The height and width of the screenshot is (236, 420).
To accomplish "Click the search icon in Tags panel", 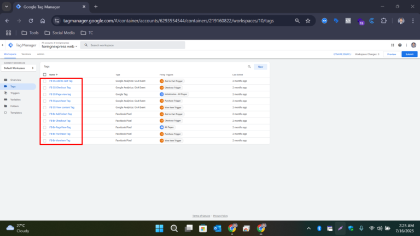I will [249, 67].
